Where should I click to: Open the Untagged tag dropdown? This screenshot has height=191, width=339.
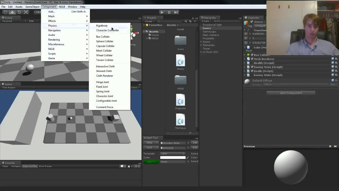pos(260,26)
